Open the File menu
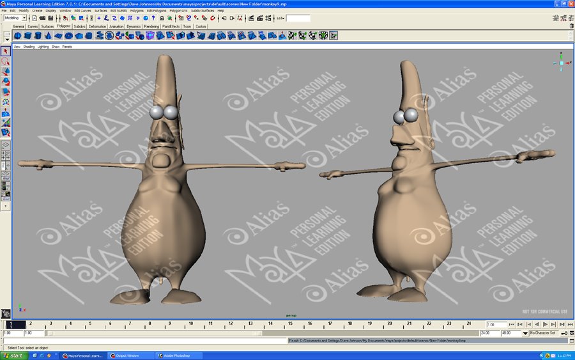This screenshot has width=575, height=360. pyautogui.click(x=4, y=11)
